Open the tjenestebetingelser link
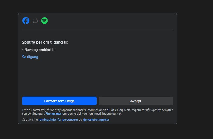The width and height of the screenshot is (213, 139). (96, 120)
